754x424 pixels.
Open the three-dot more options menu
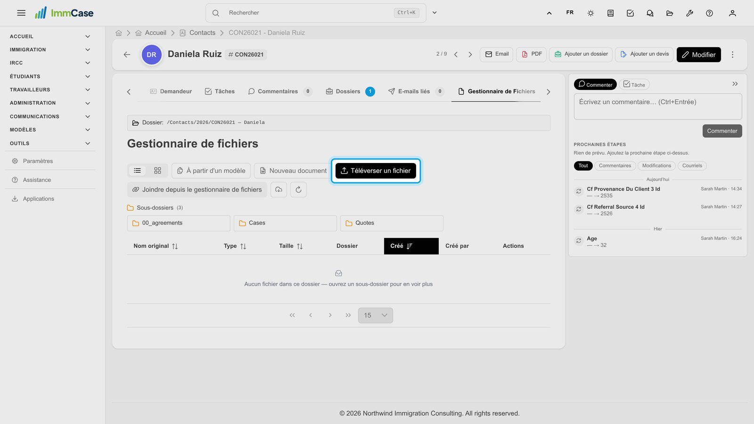(732, 55)
